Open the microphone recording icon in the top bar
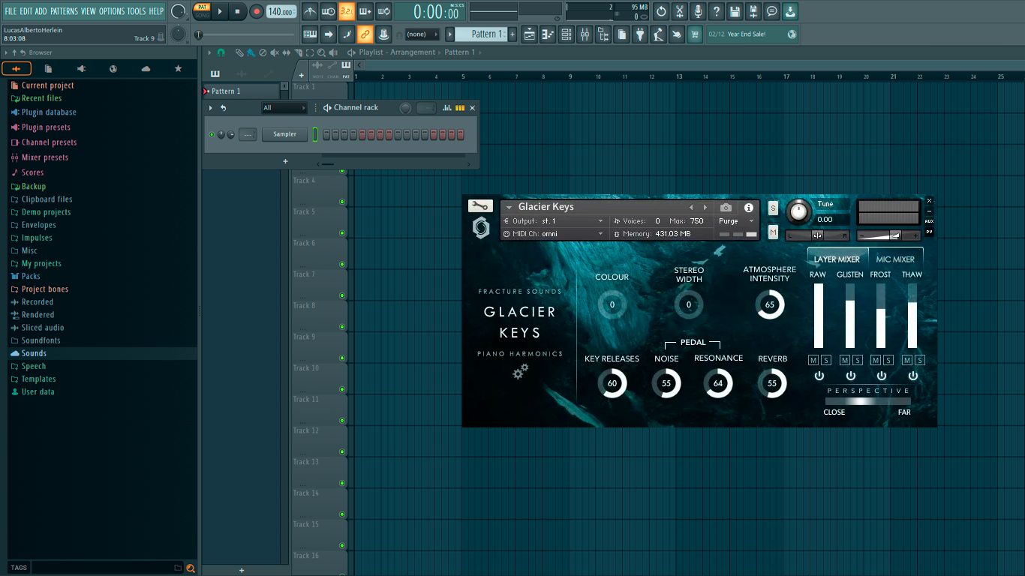This screenshot has width=1025, height=576. click(698, 11)
